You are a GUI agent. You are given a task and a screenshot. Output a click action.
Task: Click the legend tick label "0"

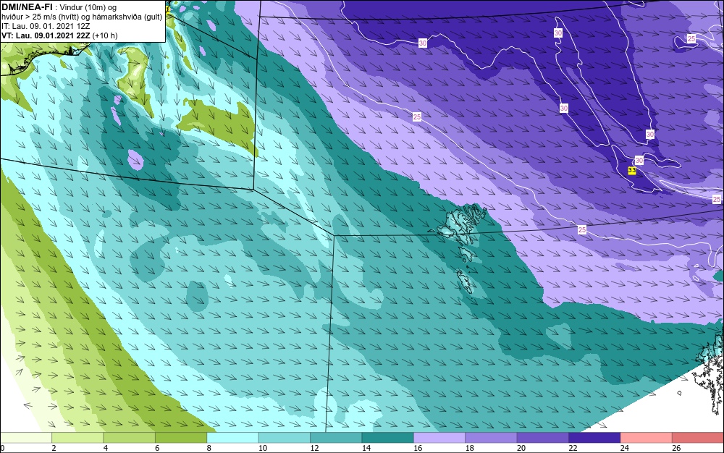2,448
